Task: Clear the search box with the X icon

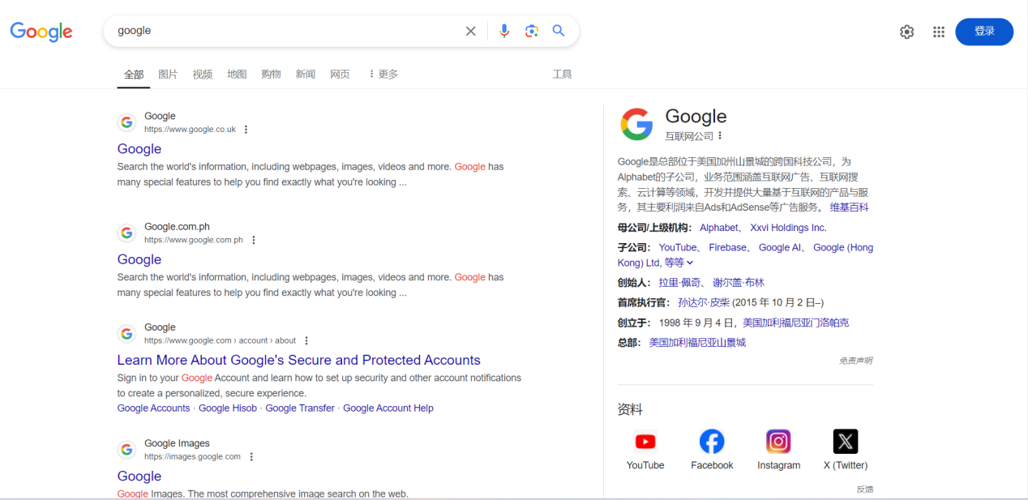Action: click(470, 31)
